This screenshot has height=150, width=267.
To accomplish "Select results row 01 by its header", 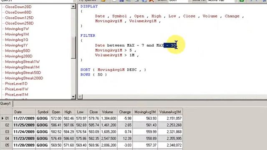I will (x=6, y=118).
